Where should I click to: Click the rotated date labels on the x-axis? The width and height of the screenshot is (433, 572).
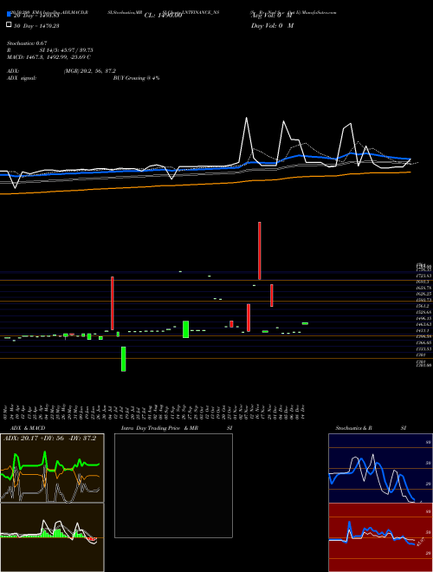tap(154, 412)
